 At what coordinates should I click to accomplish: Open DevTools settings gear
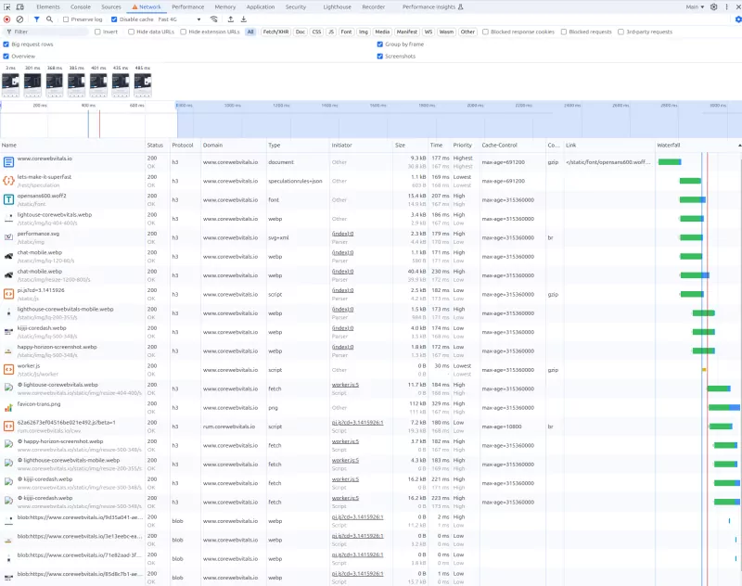coord(714,6)
